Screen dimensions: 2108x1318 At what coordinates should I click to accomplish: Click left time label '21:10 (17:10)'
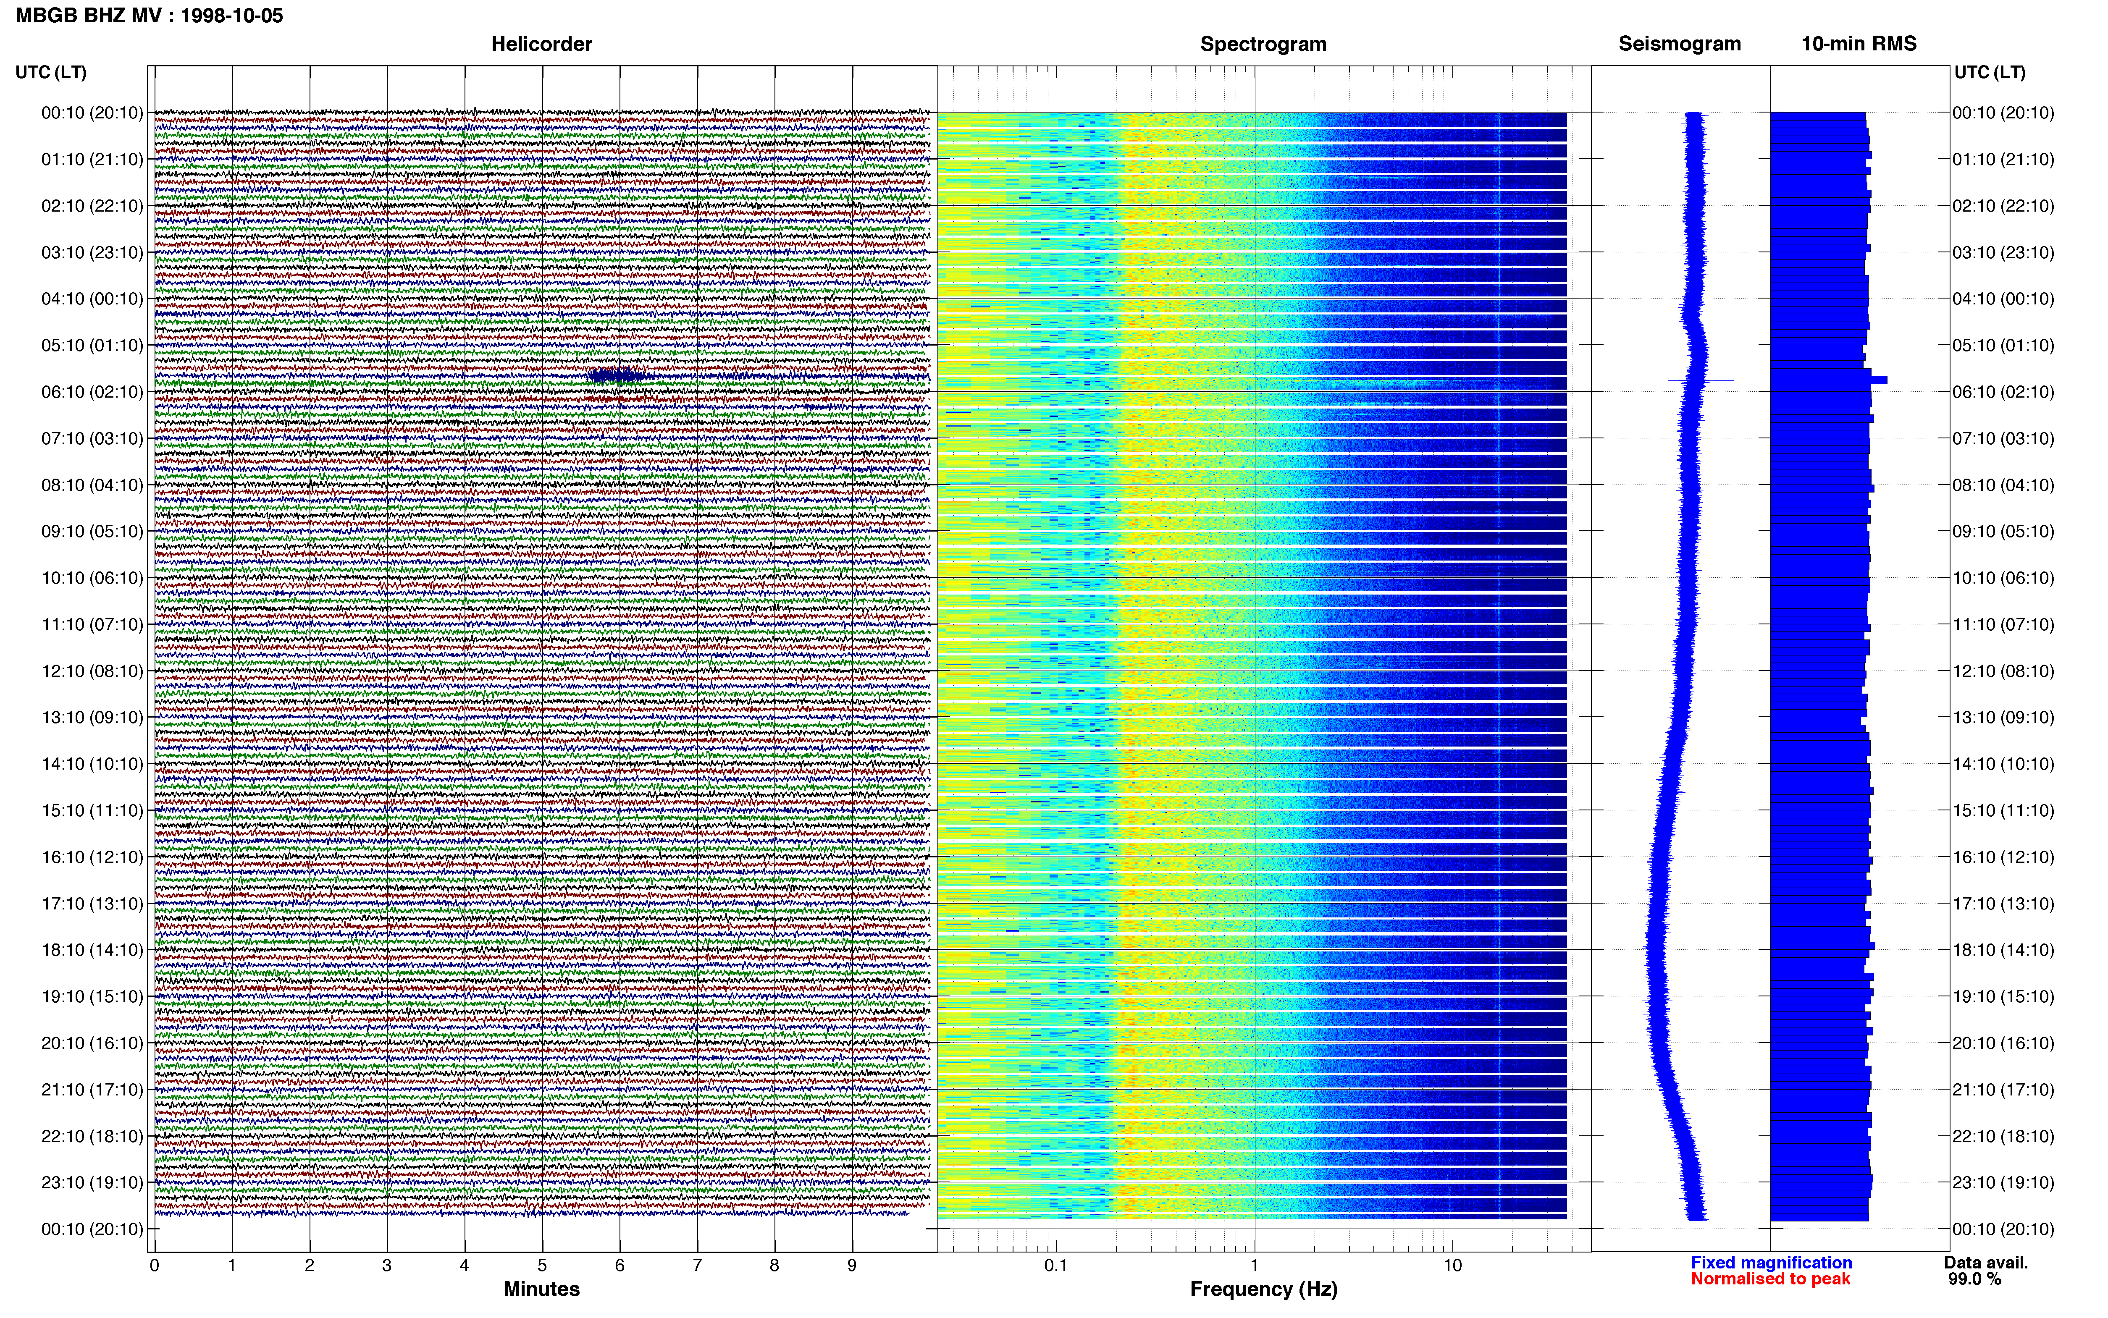pos(92,1090)
